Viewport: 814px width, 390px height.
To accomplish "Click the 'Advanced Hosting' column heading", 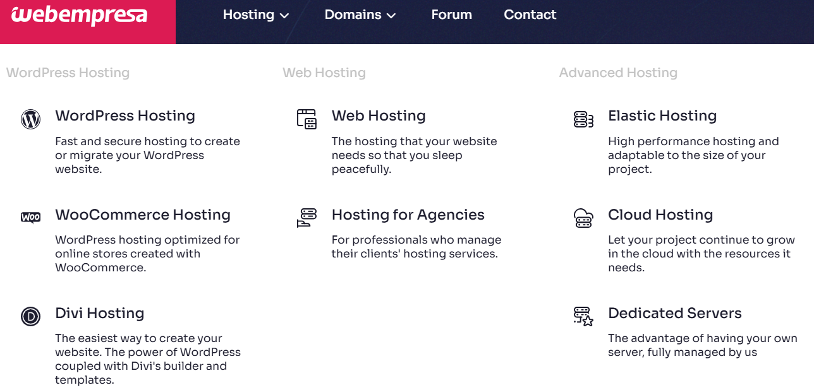I will tap(618, 73).
